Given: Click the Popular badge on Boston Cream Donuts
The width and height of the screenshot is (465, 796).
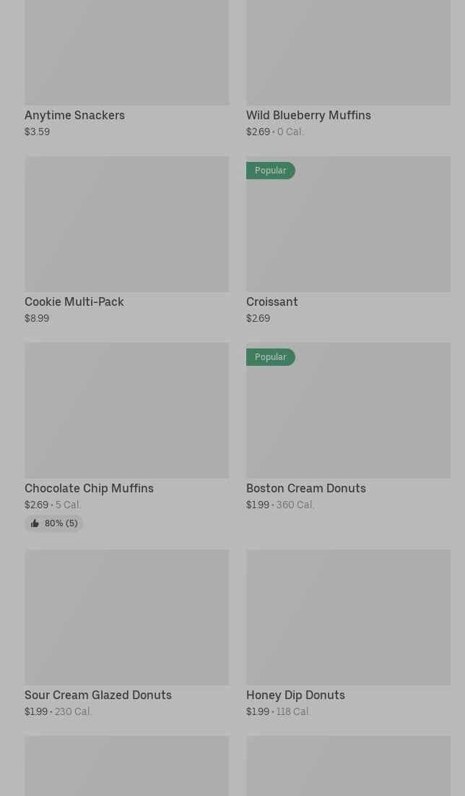Looking at the screenshot, I should coord(270,357).
